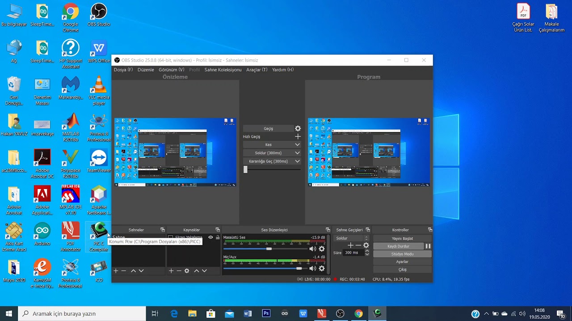Stop recording with Kaydı Durdur
Viewport: 572px width, 321px height.
[x=398, y=246]
